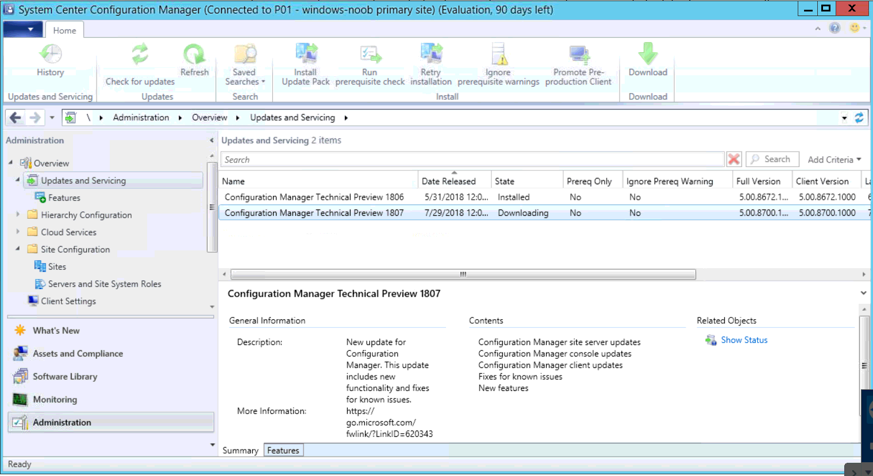
Task: Select Sites tree node
Action: point(57,266)
